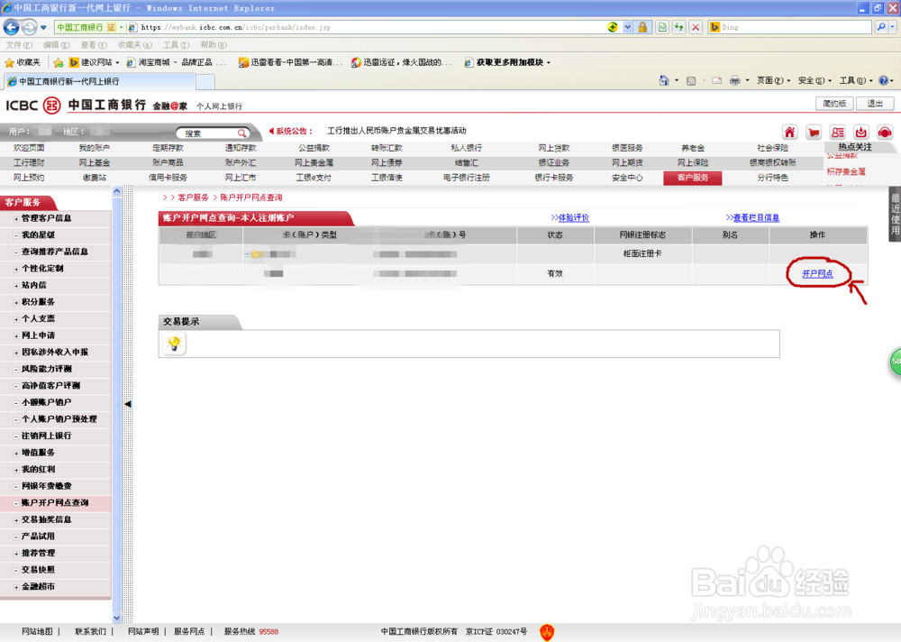Click the sidebar scrollbar up arrow
Image resolution: width=901 pixels, height=642 pixels.
coord(116,190)
